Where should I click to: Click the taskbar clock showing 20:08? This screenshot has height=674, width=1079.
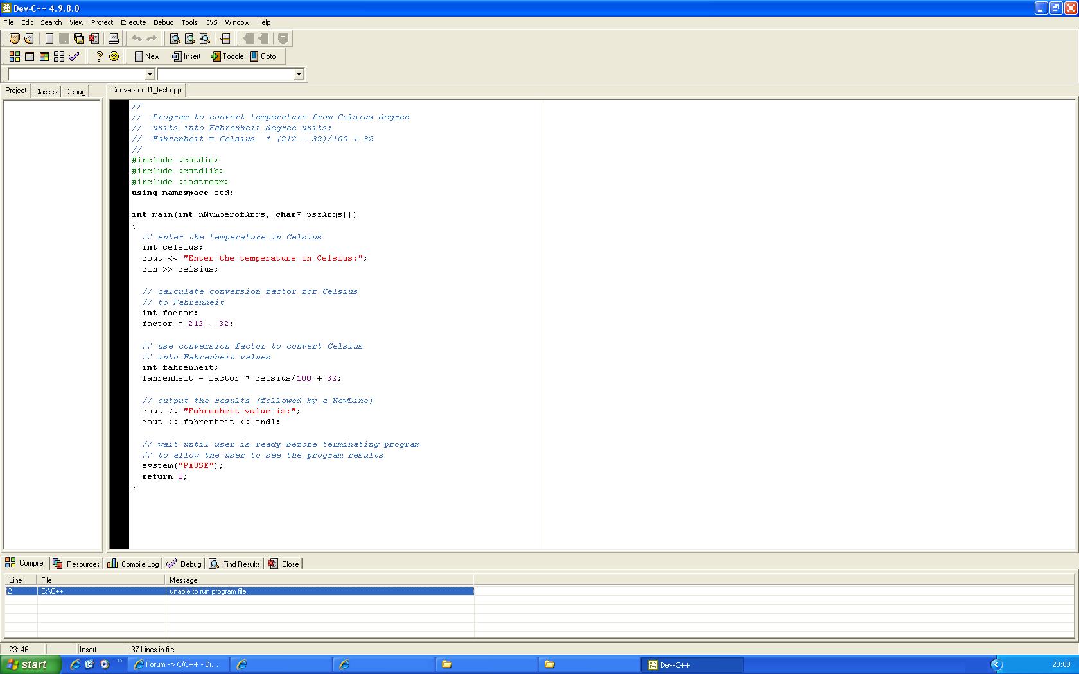[1061, 665]
